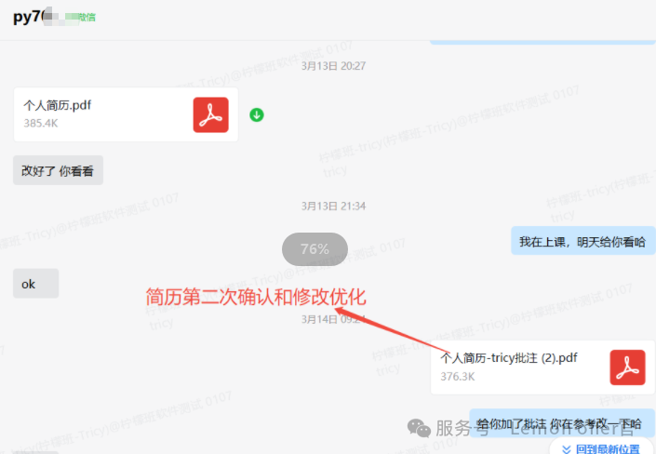Open 个人简历-tricy批注 (2).pdf attachment
656x454 pixels.
pos(542,367)
